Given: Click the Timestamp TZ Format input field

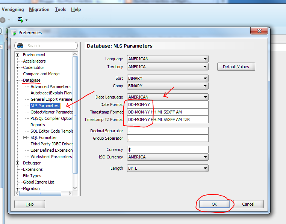Looking at the screenshot, I should pos(168,119).
